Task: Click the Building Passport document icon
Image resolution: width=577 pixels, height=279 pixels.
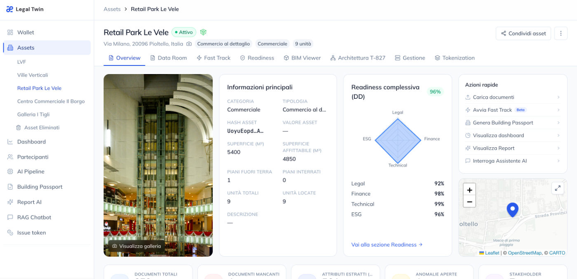Action: 10,187
